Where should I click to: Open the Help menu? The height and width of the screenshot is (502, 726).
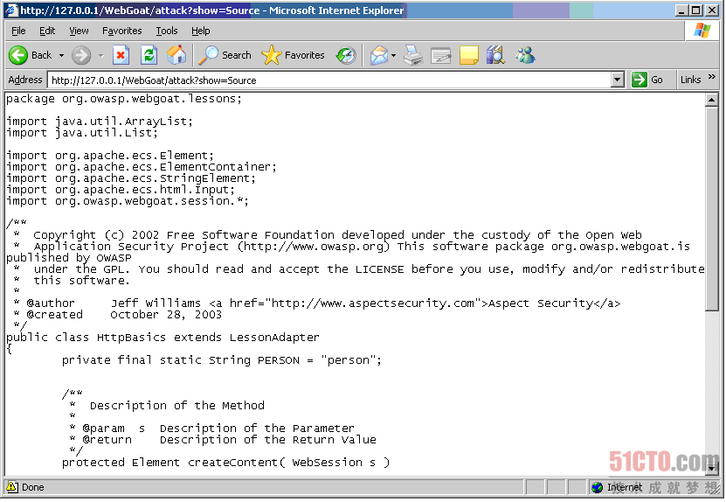click(200, 31)
